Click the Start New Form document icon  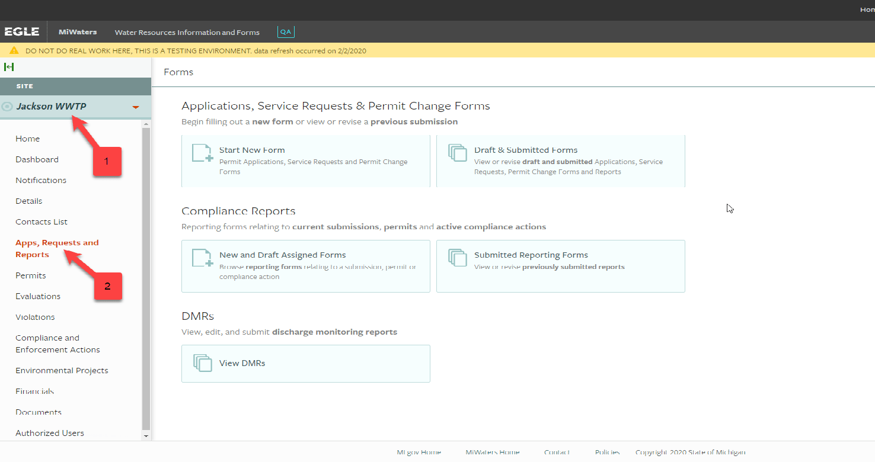click(x=202, y=152)
